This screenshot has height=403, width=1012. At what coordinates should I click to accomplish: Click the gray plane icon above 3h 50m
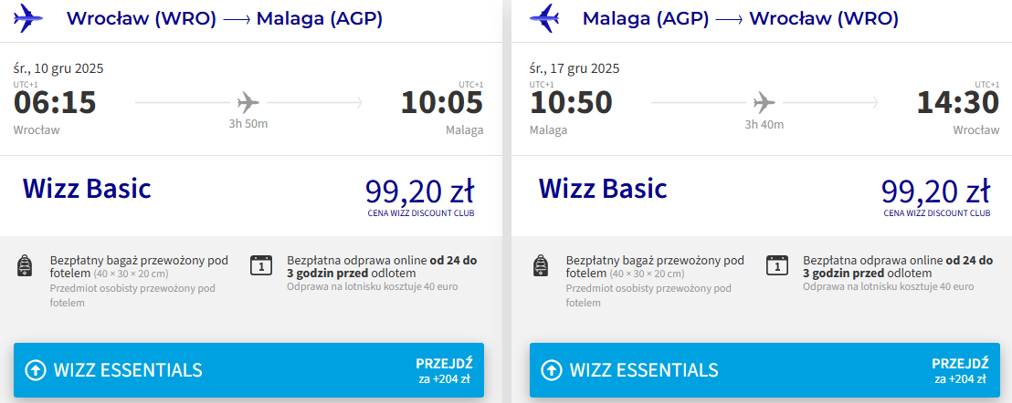(x=248, y=102)
